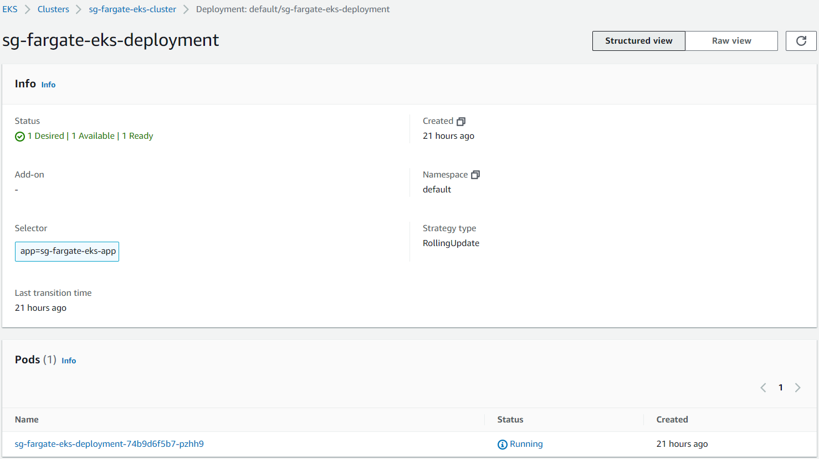Copy the Created timestamp

[461, 122]
